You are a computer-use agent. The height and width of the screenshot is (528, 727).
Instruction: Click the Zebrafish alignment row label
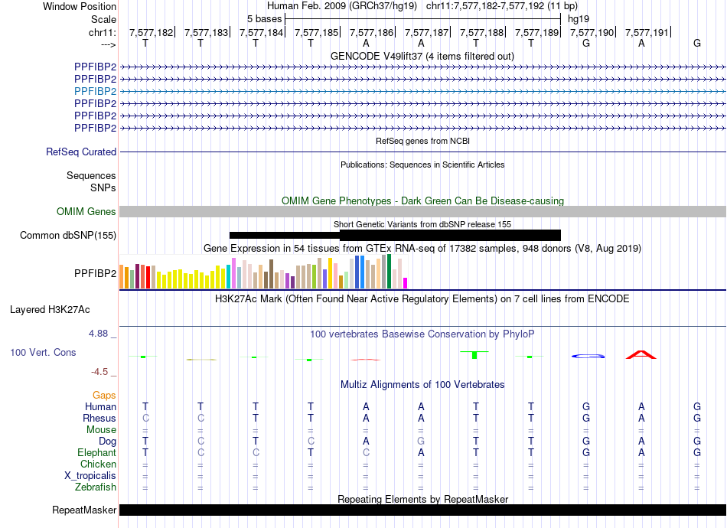click(96, 487)
